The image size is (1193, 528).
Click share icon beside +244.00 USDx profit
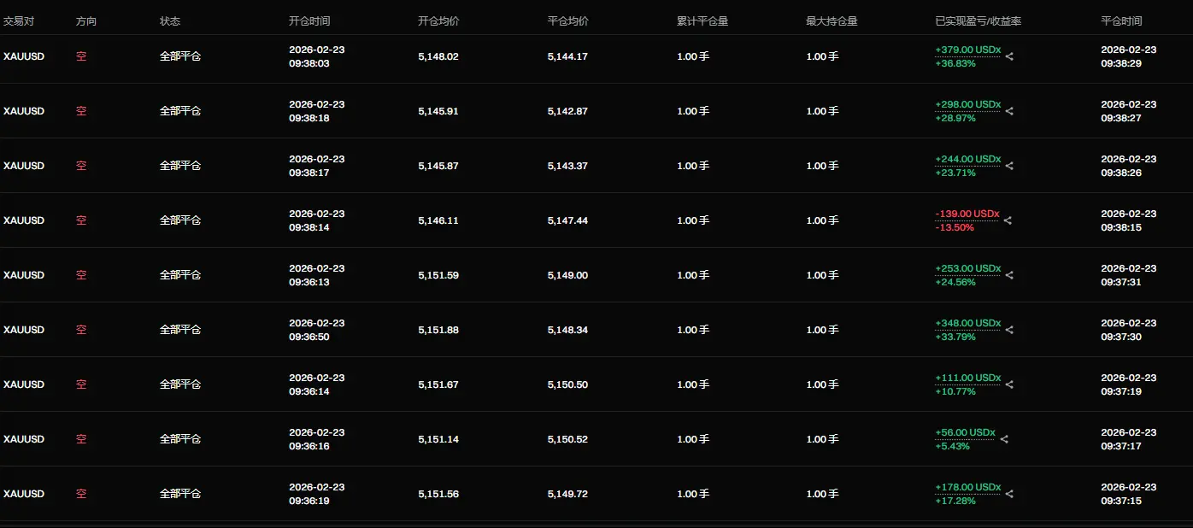pos(1009,166)
